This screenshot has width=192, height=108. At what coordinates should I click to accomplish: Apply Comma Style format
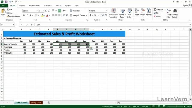(x=98, y=15)
